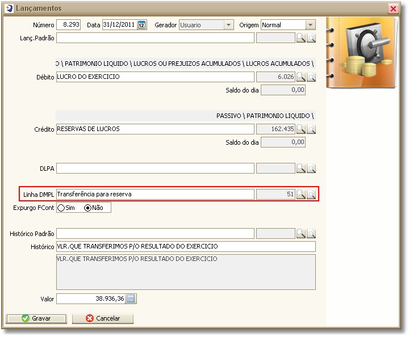Open the calendar picker beside Data

point(141,25)
